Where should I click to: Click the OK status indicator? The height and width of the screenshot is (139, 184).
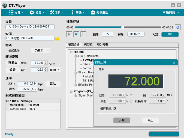coord(170,34)
